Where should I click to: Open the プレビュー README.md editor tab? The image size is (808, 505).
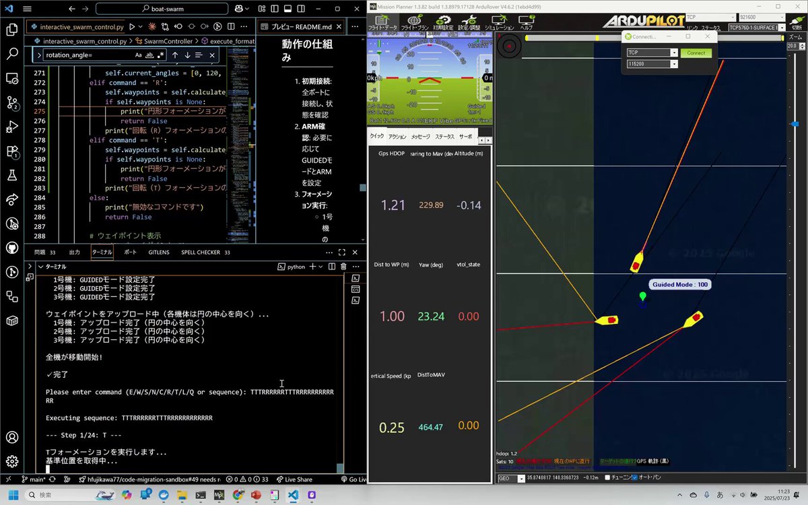(x=302, y=27)
